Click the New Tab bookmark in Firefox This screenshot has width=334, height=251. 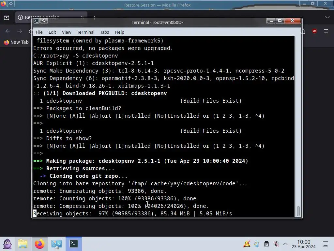click(16, 42)
